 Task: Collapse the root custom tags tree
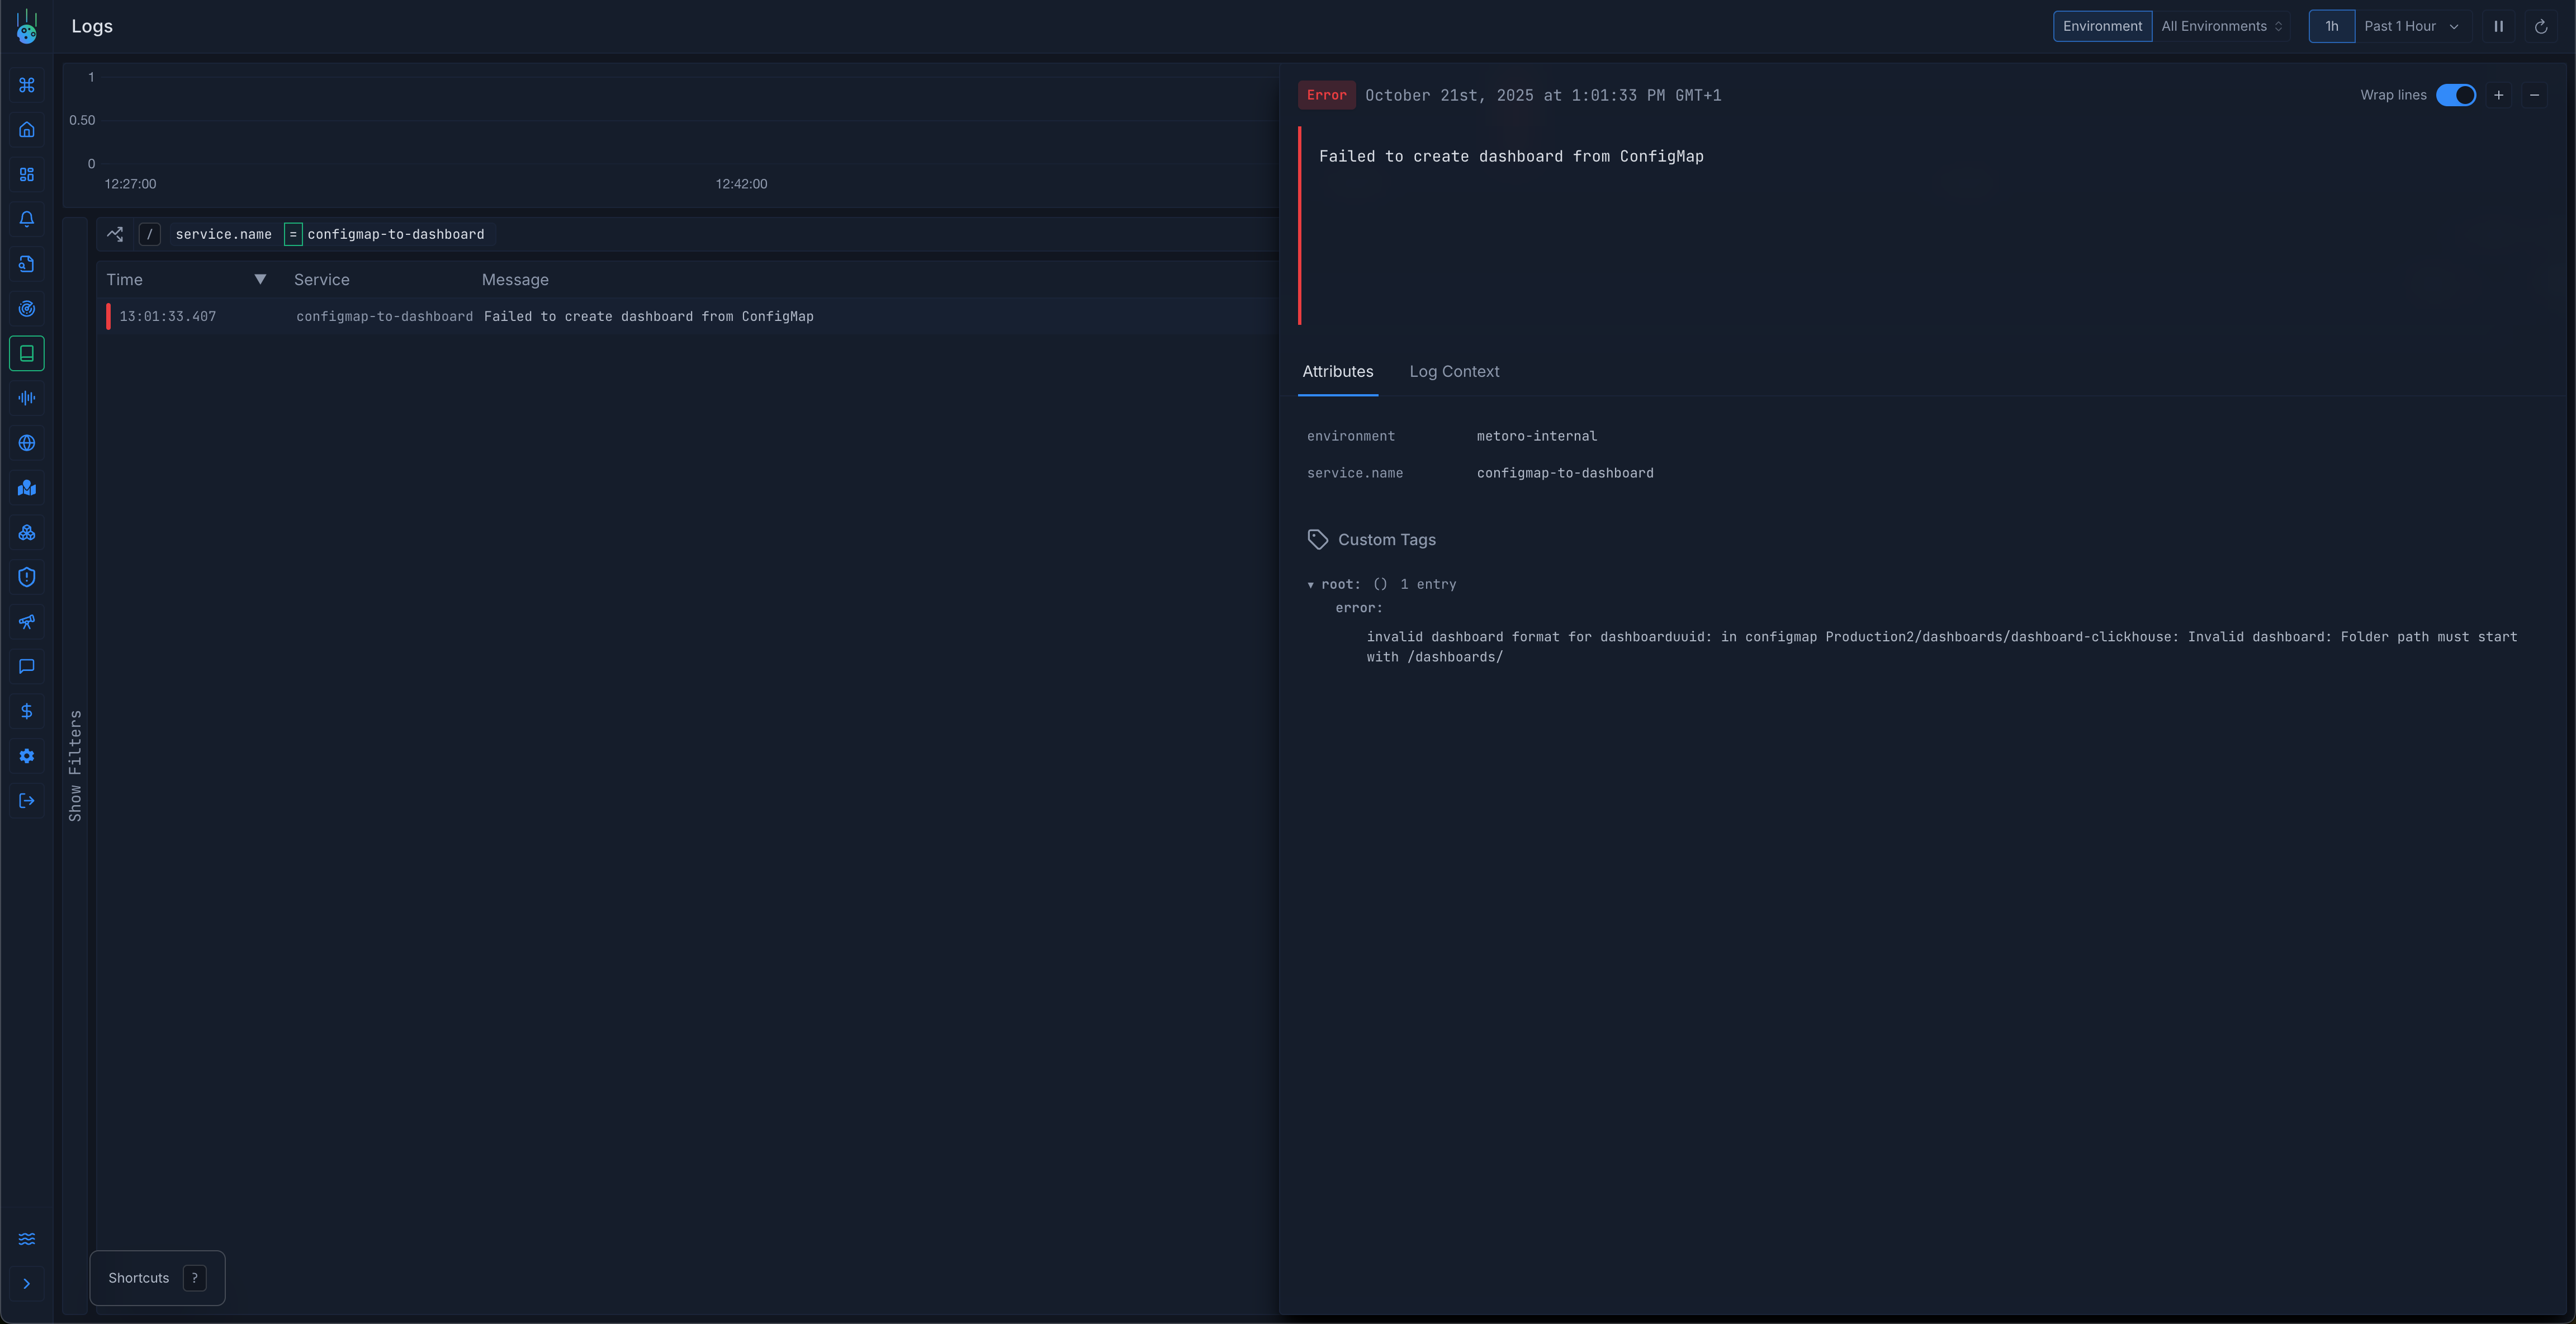coord(1311,585)
